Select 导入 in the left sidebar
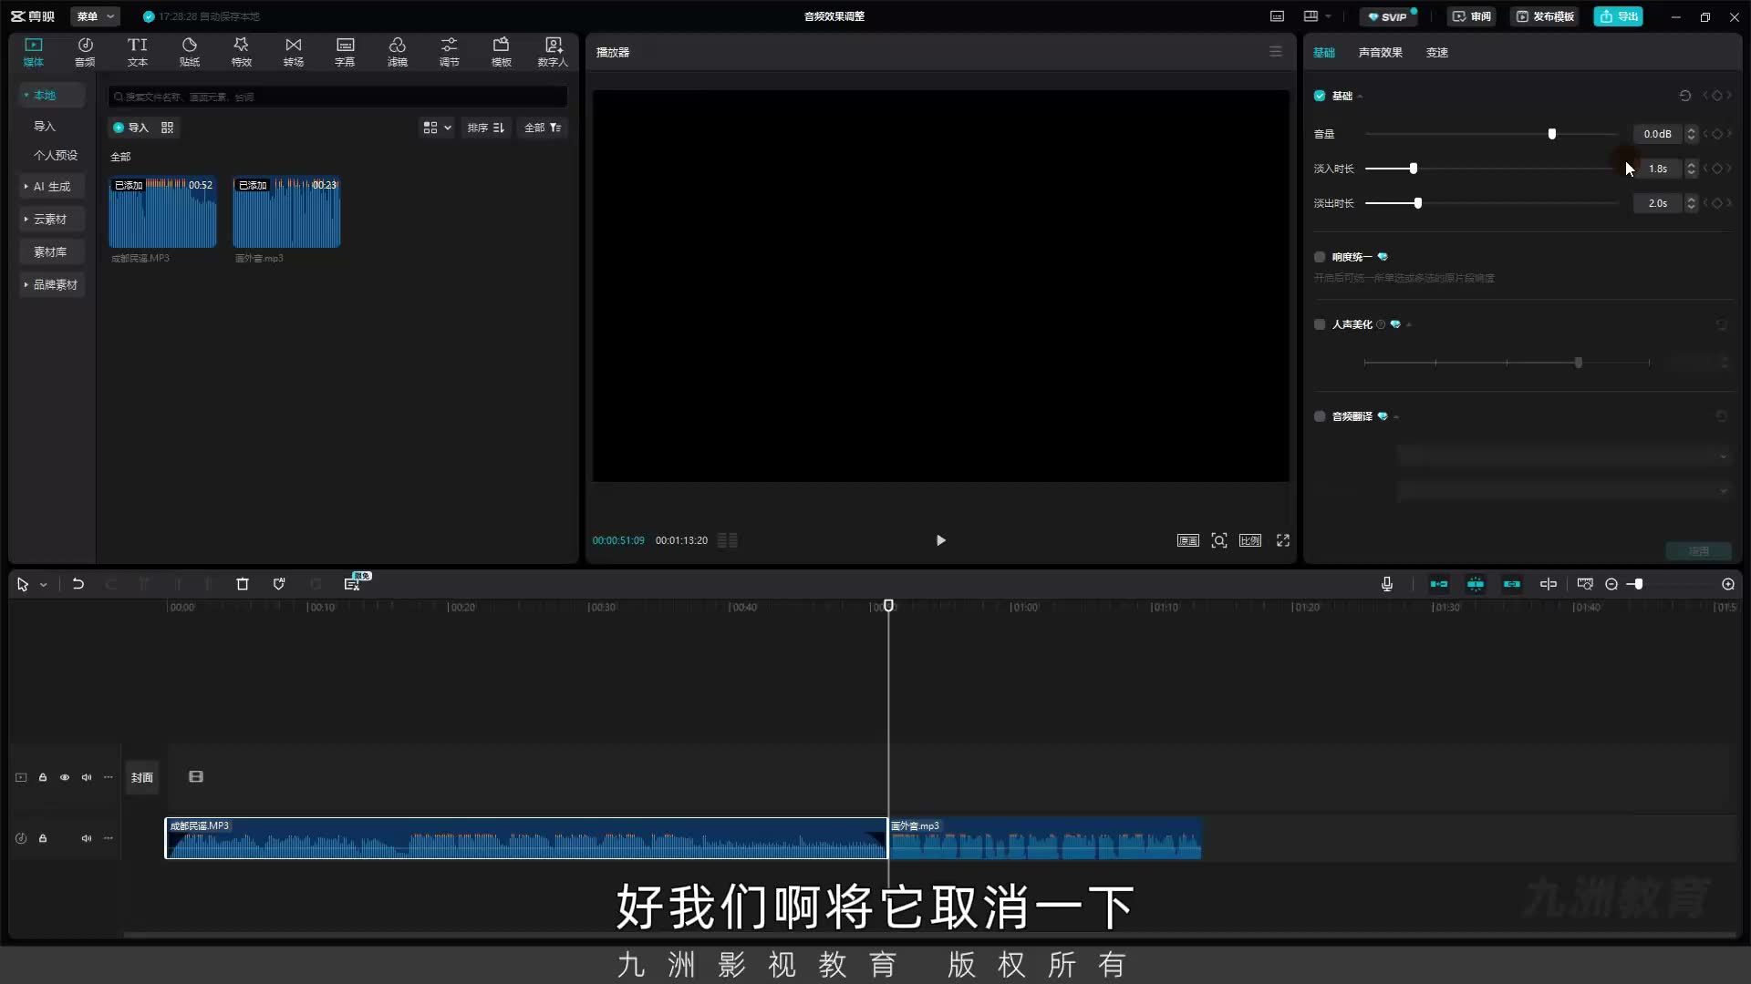The height and width of the screenshot is (984, 1751). (x=45, y=127)
